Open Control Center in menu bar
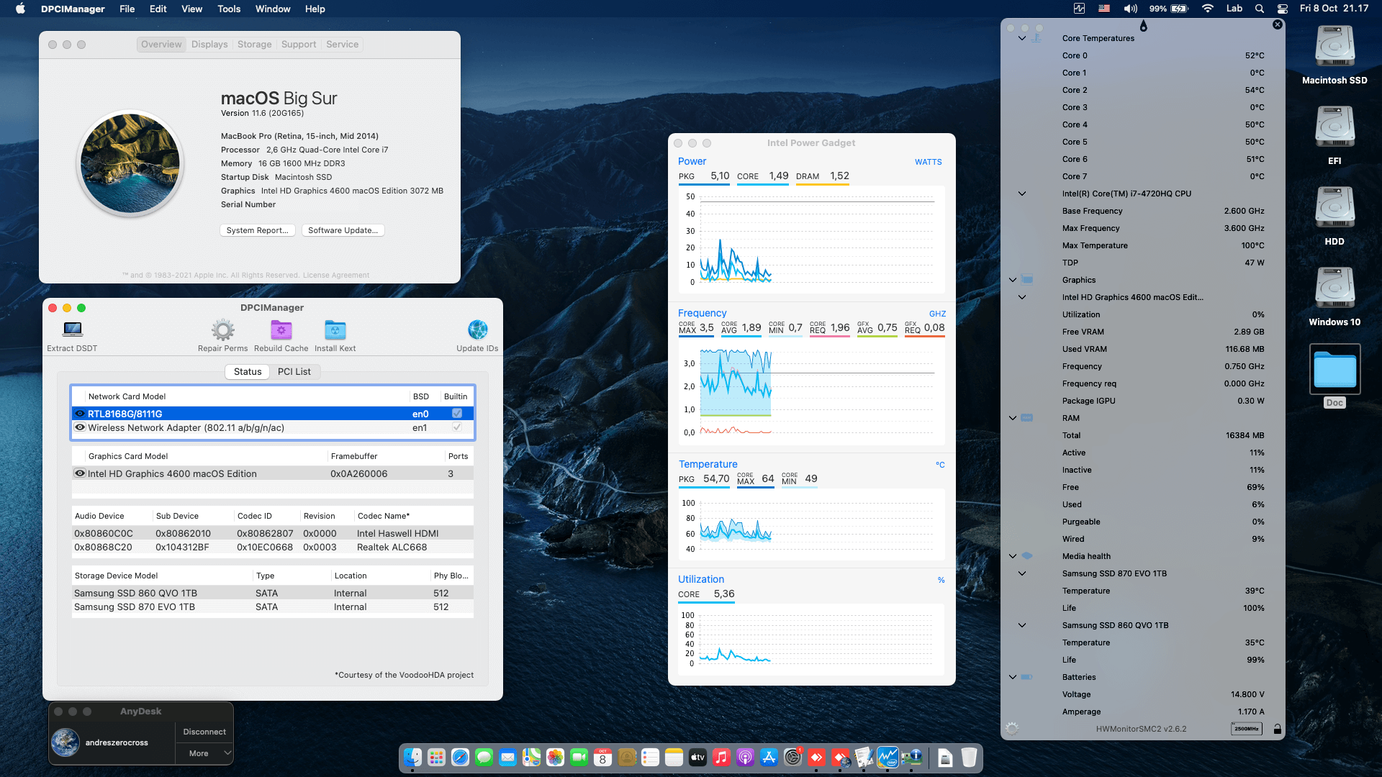This screenshot has height=777, width=1382. point(1283,9)
